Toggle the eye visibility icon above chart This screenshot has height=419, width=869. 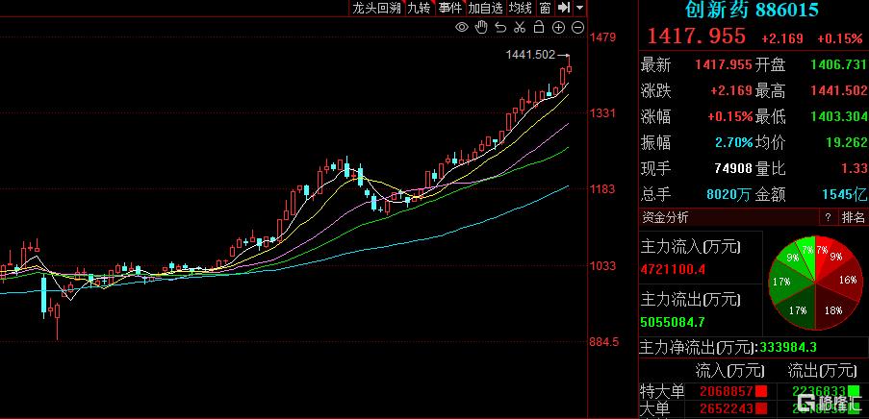coord(462,27)
